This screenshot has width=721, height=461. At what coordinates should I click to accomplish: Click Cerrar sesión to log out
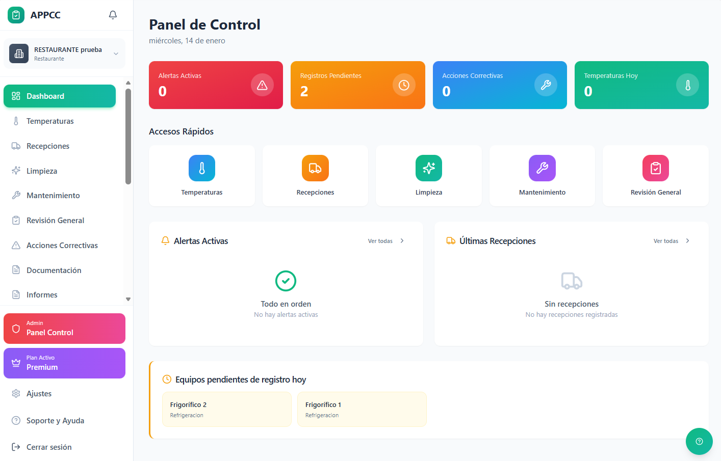coord(48,447)
